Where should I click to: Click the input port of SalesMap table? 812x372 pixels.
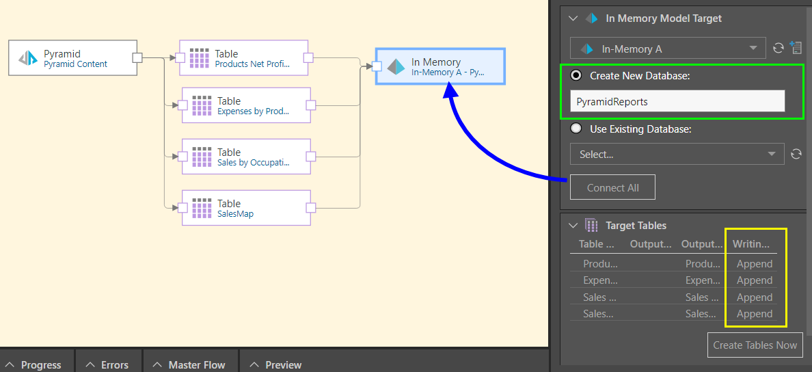[x=182, y=208]
